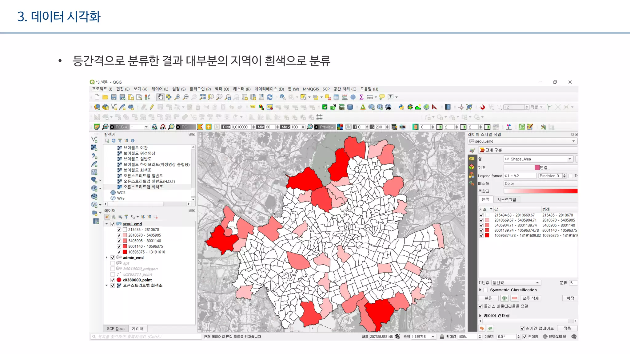Viewport: 630px width, 354px height.
Task: Click the Zoom Out magnifier tool
Action: (185, 97)
